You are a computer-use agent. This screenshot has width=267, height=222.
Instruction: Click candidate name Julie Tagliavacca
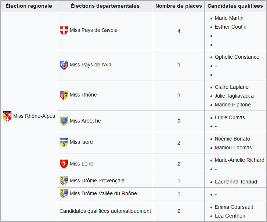click(234, 96)
